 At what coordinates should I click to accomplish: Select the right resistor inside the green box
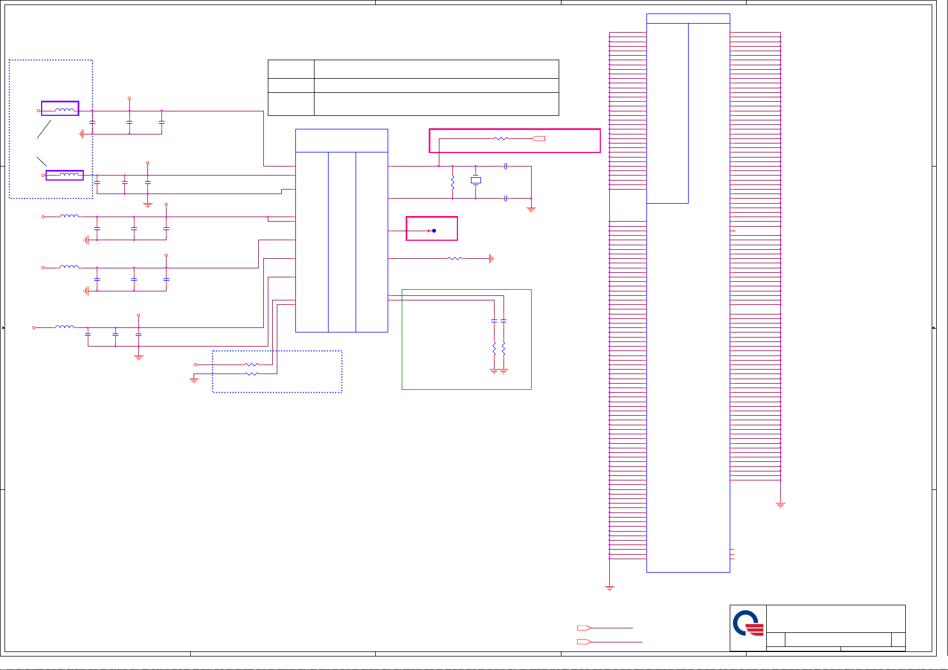tap(503, 349)
